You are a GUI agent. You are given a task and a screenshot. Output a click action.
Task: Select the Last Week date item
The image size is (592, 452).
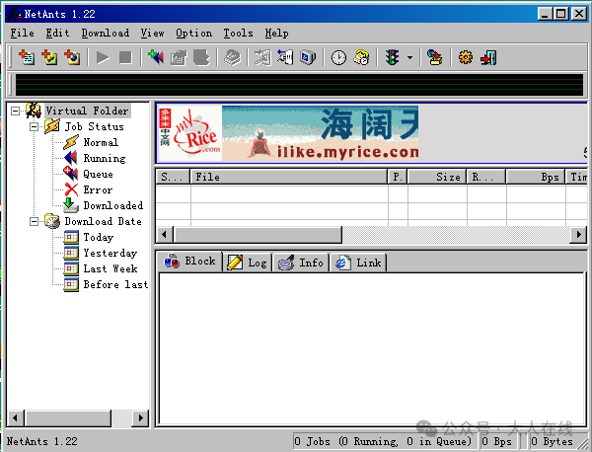[x=111, y=268]
